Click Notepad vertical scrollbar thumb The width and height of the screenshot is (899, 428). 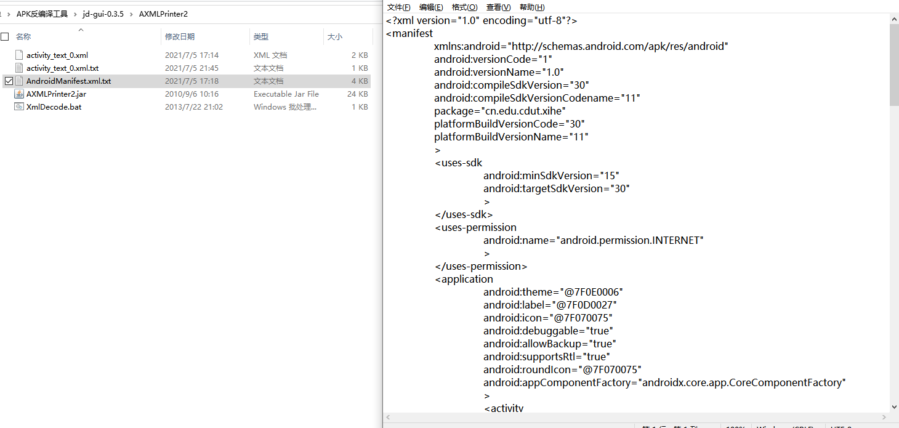point(894,65)
